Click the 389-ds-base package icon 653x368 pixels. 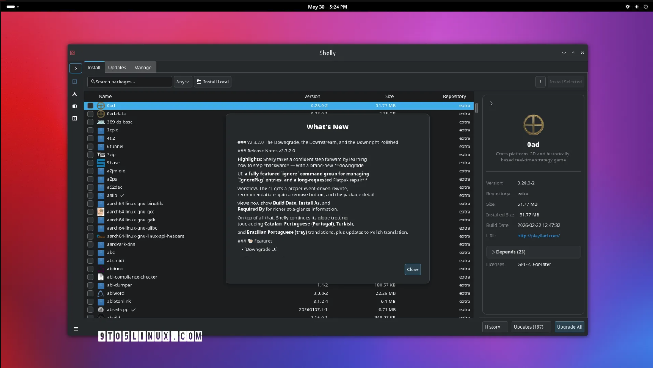[x=101, y=122]
